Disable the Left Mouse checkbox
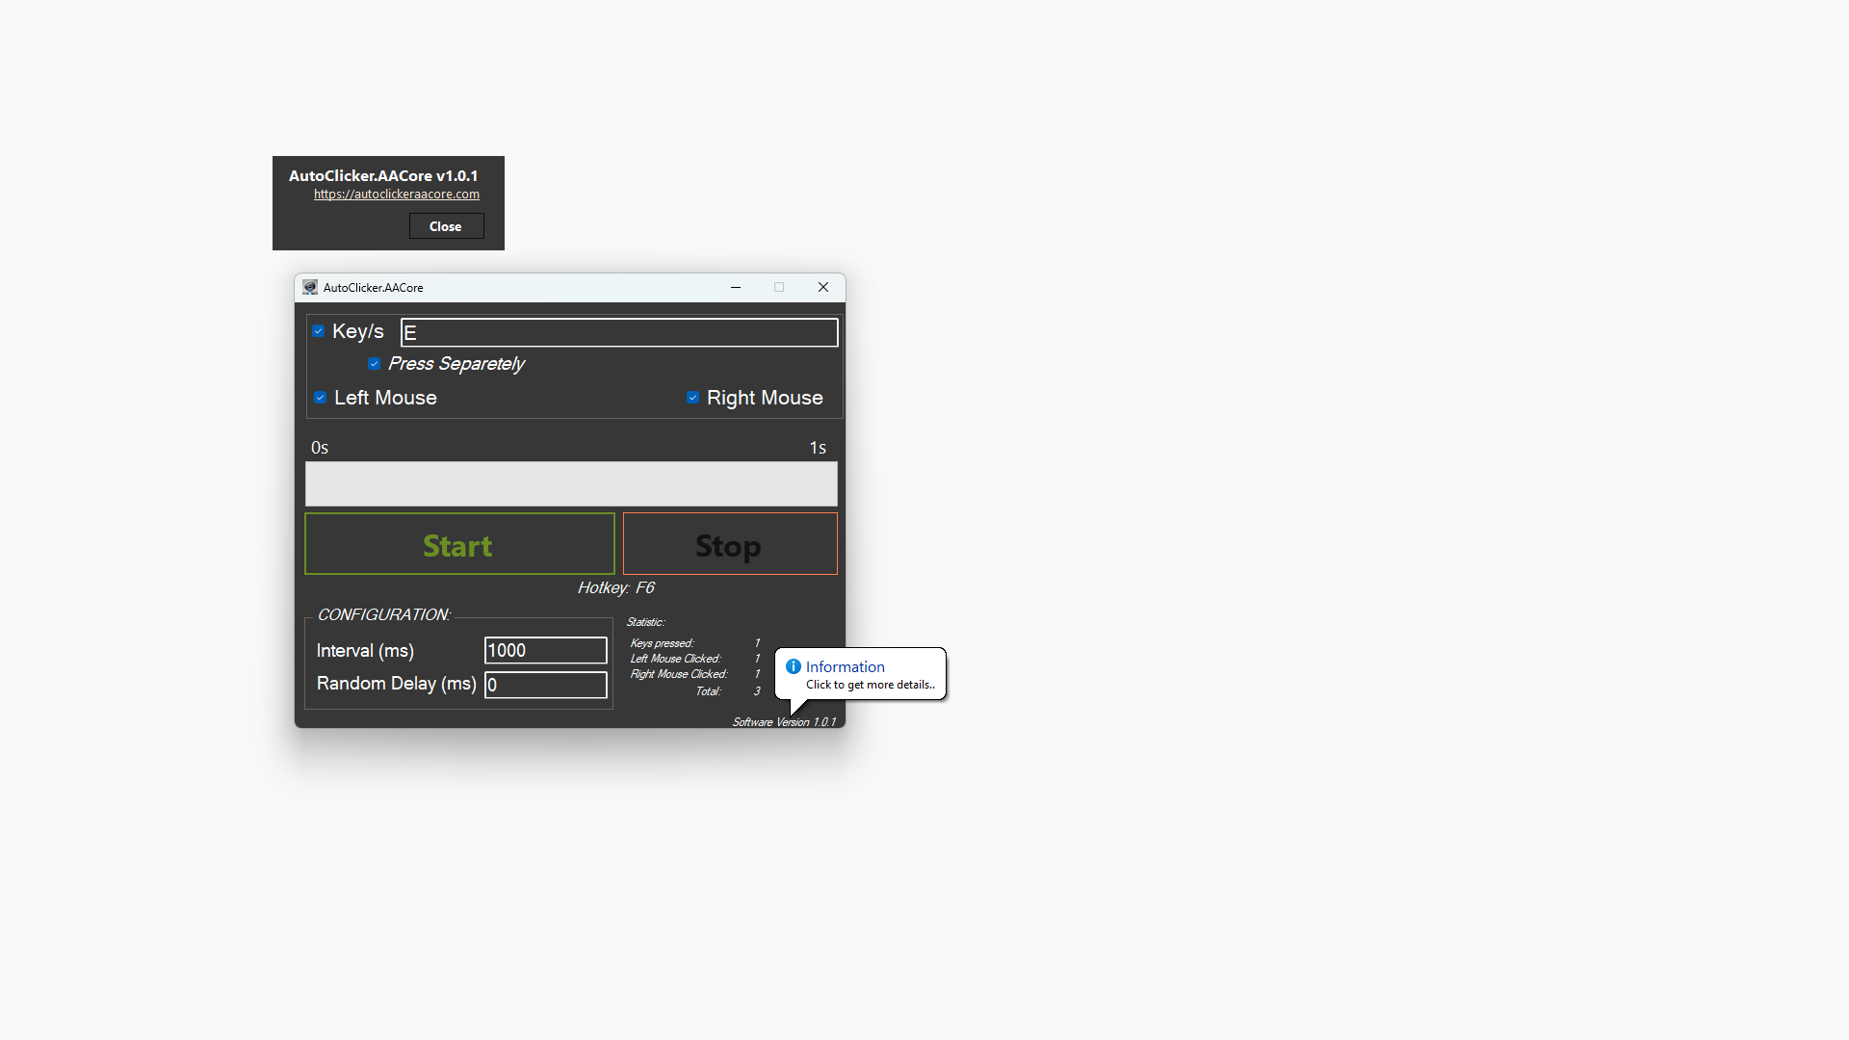The image size is (1849, 1040). click(x=321, y=398)
